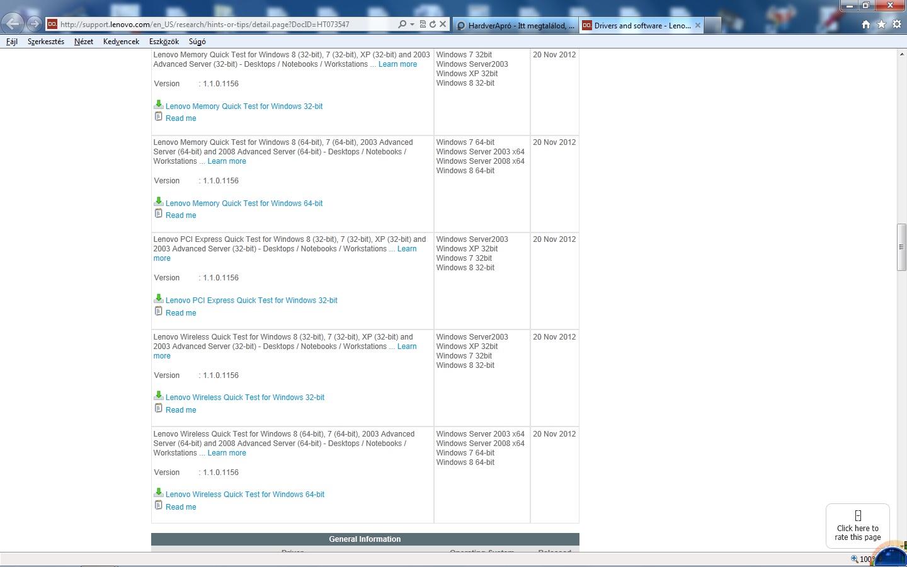Switch to the HardverApró tab
Screen dimensions: 907x567
pos(515,25)
